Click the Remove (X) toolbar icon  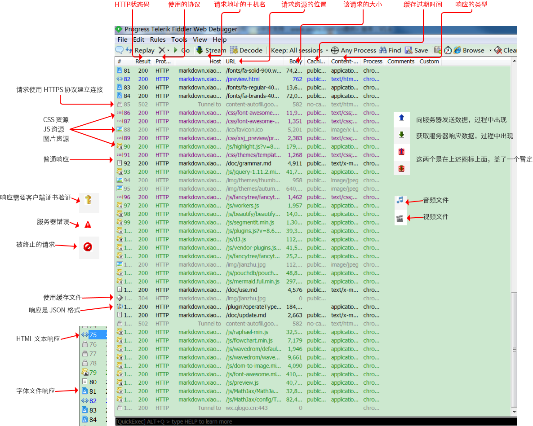point(162,50)
